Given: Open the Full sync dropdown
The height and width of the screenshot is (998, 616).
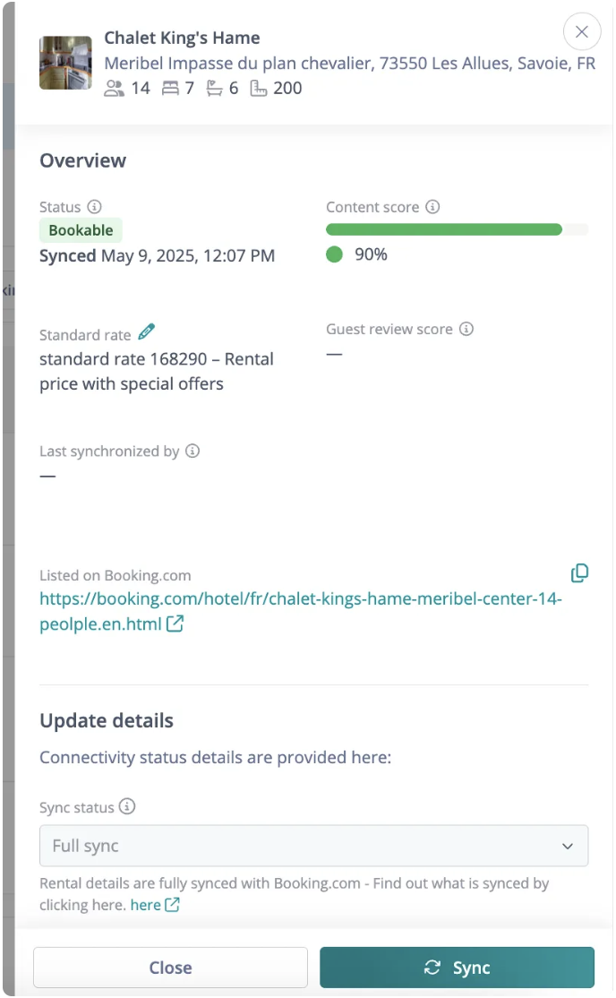Looking at the screenshot, I should pos(313,846).
